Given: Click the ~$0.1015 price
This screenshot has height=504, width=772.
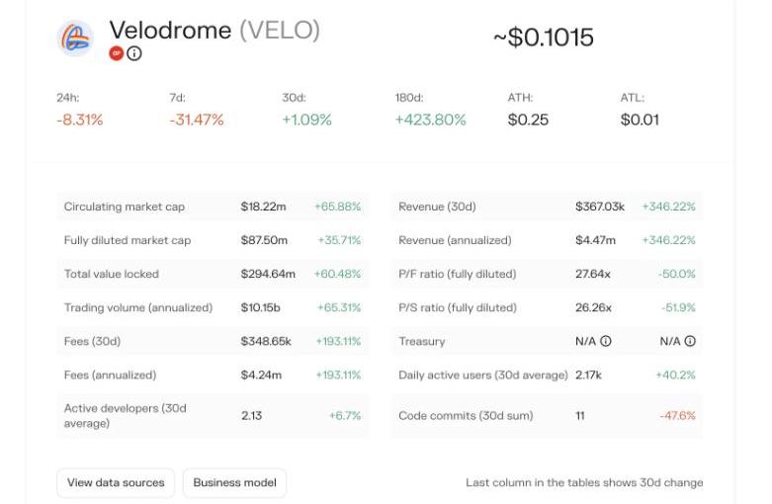Looking at the screenshot, I should [x=544, y=38].
